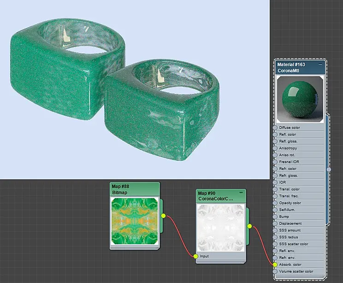The height and width of the screenshot is (283, 343).
Task: Select the Volume scatter color socket
Action: click(x=275, y=271)
